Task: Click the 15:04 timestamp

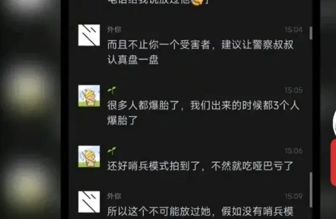Action: coord(294,30)
